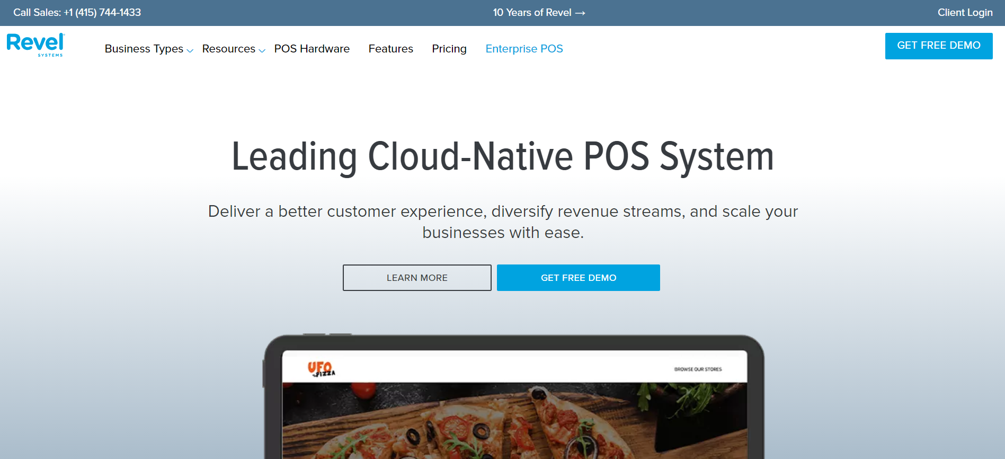Click the UFO Pizza logo on tablet
Viewport: 1005px width, 459px height.
coord(321,369)
